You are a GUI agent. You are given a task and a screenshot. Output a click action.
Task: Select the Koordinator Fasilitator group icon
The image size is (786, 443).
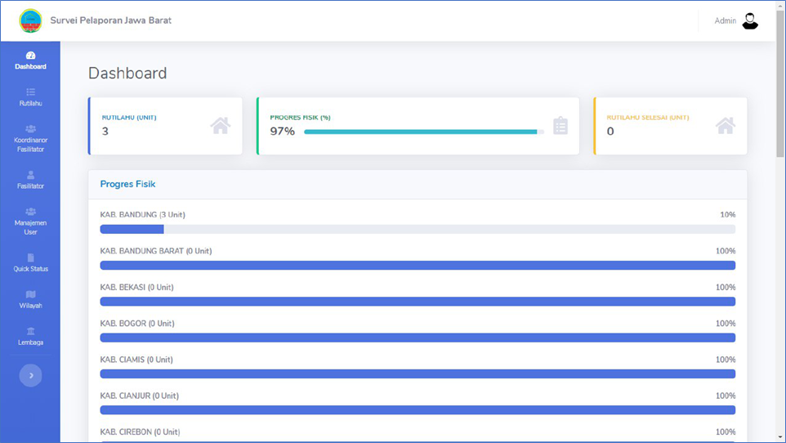(x=30, y=129)
